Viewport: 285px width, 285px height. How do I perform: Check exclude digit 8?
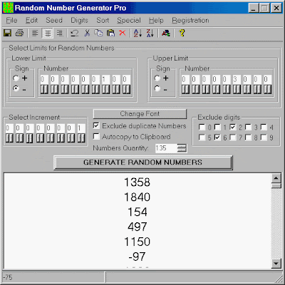pos(249,138)
